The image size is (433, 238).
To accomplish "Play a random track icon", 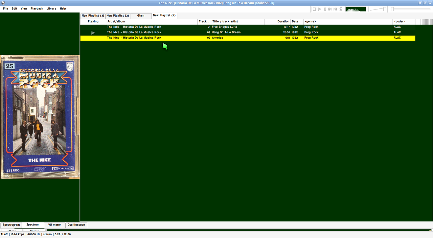I will click(x=340, y=9).
